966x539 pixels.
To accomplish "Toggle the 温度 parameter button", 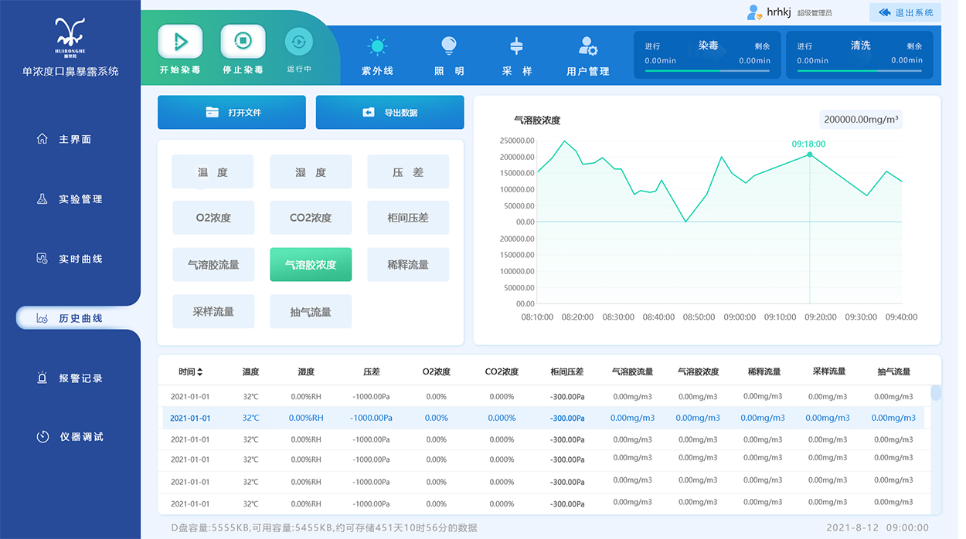I will tap(213, 171).
